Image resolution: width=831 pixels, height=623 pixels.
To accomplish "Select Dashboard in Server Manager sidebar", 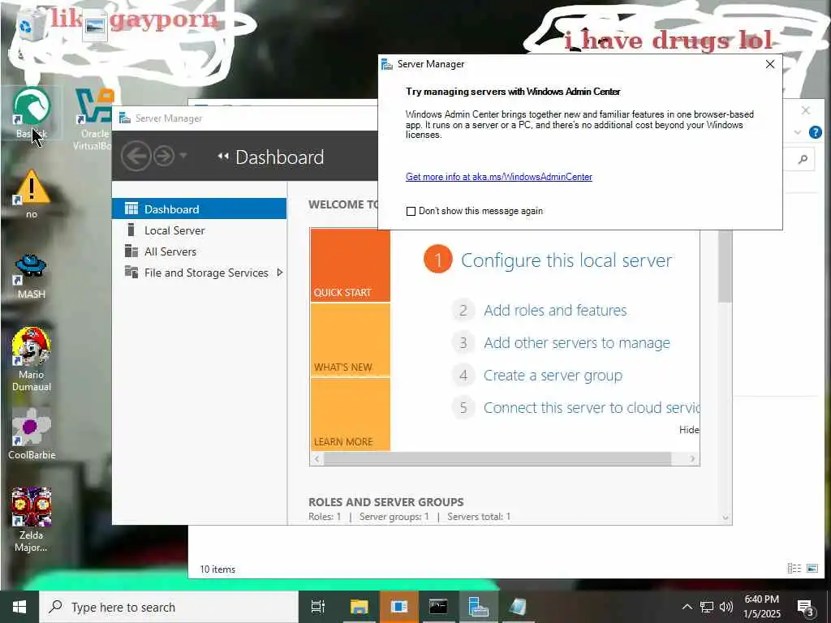I will tap(200, 208).
